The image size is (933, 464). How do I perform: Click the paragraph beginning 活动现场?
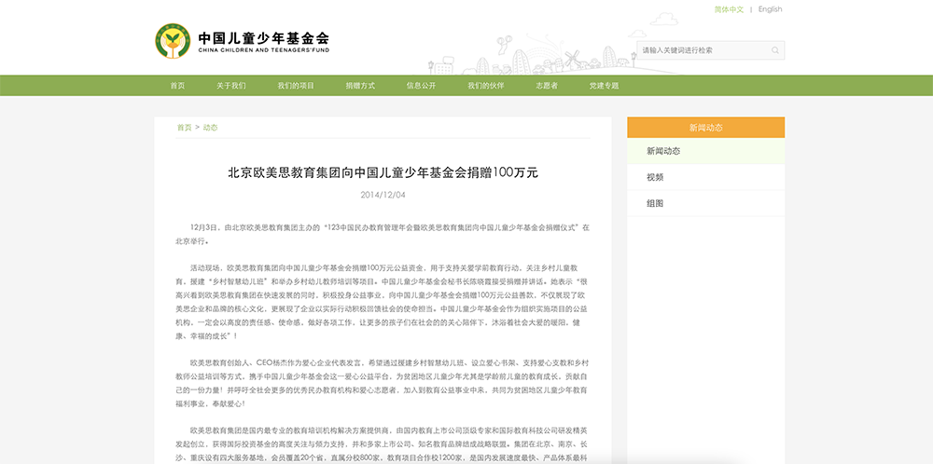(x=383, y=302)
